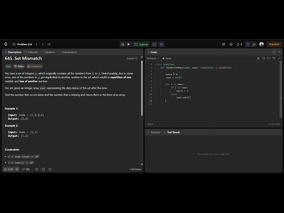Open the profile avatar menu
284x213 pixels.
[261, 44]
